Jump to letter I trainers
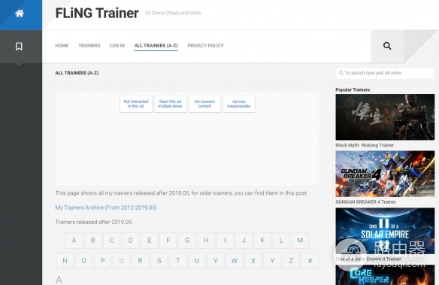This screenshot has width=439, height=285. (225, 240)
